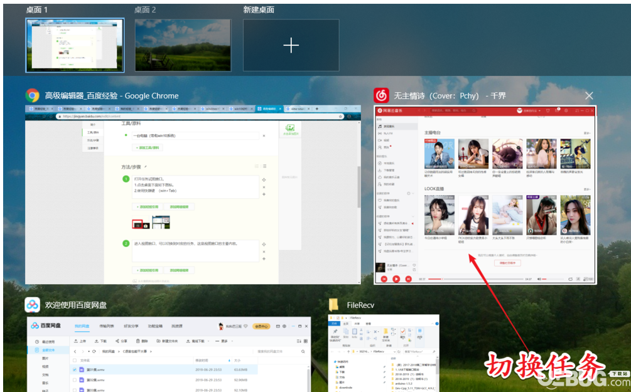Close the NetEase music task with the X
Screen dimensions: 631x392
(x=589, y=96)
